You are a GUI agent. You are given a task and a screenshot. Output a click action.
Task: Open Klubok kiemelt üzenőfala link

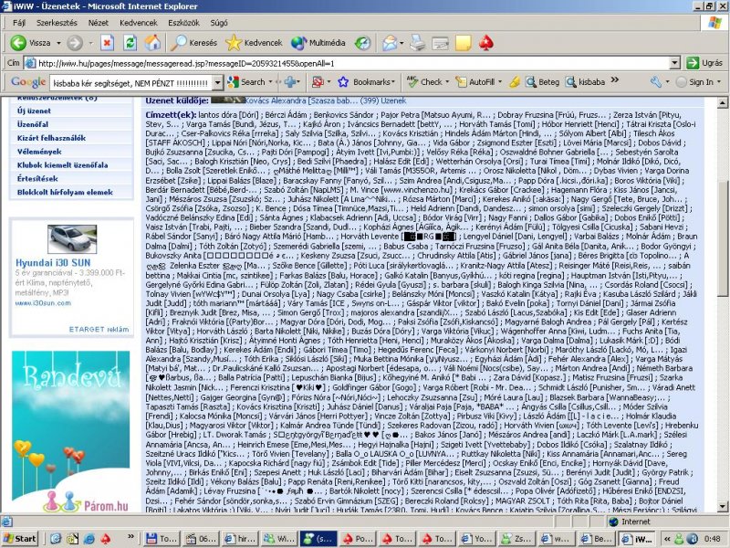(62, 165)
